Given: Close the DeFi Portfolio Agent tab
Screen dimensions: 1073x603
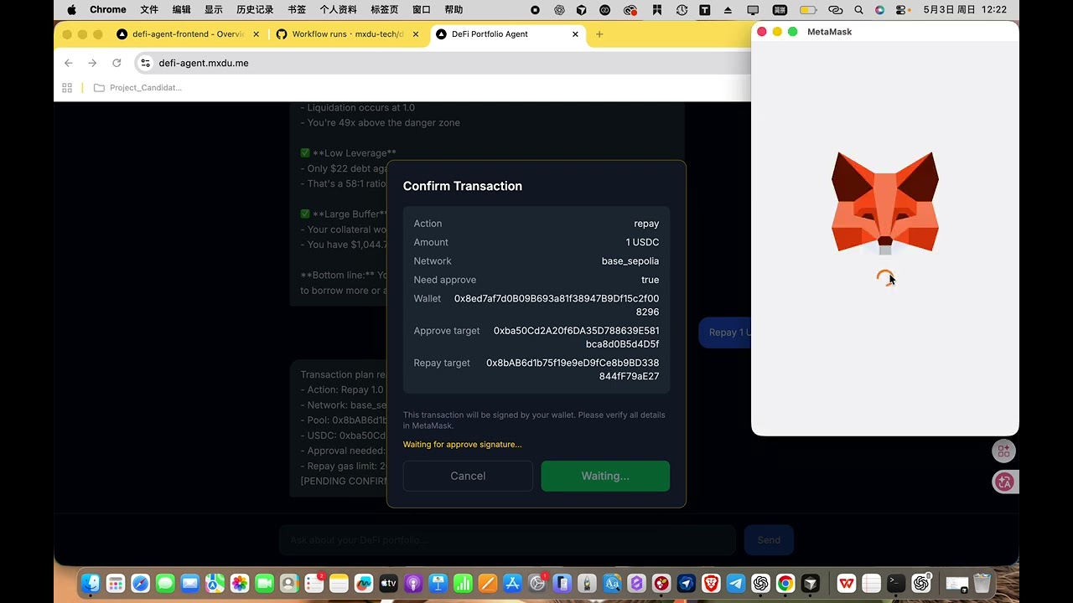Looking at the screenshot, I should click(575, 34).
